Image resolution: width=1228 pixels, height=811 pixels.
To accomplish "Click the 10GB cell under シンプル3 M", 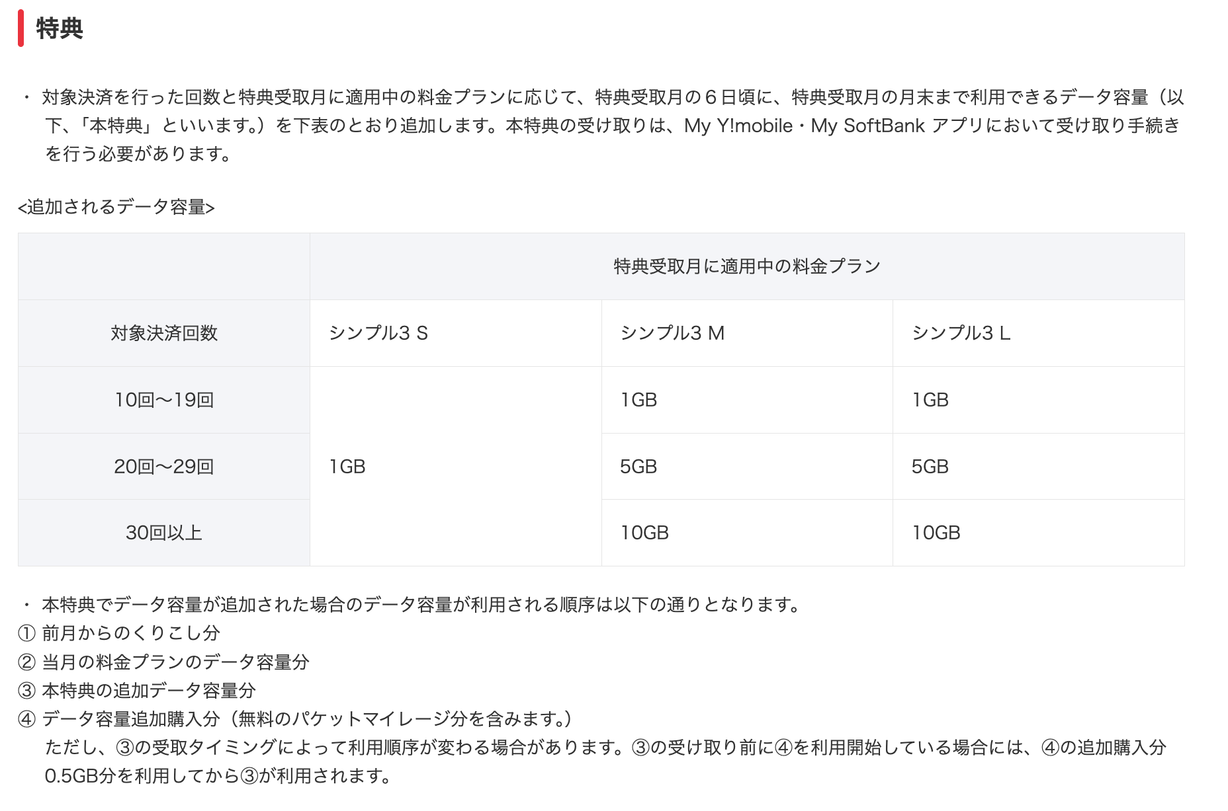I will [x=644, y=533].
